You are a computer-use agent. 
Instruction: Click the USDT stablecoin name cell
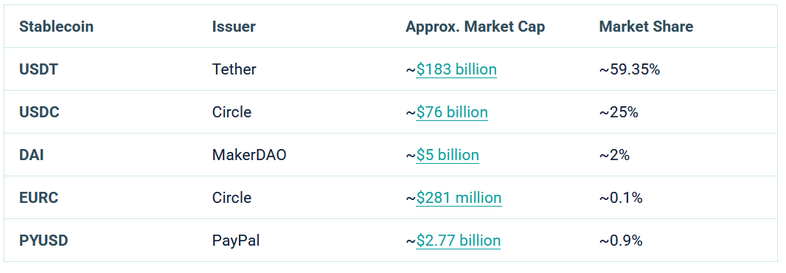point(38,69)
